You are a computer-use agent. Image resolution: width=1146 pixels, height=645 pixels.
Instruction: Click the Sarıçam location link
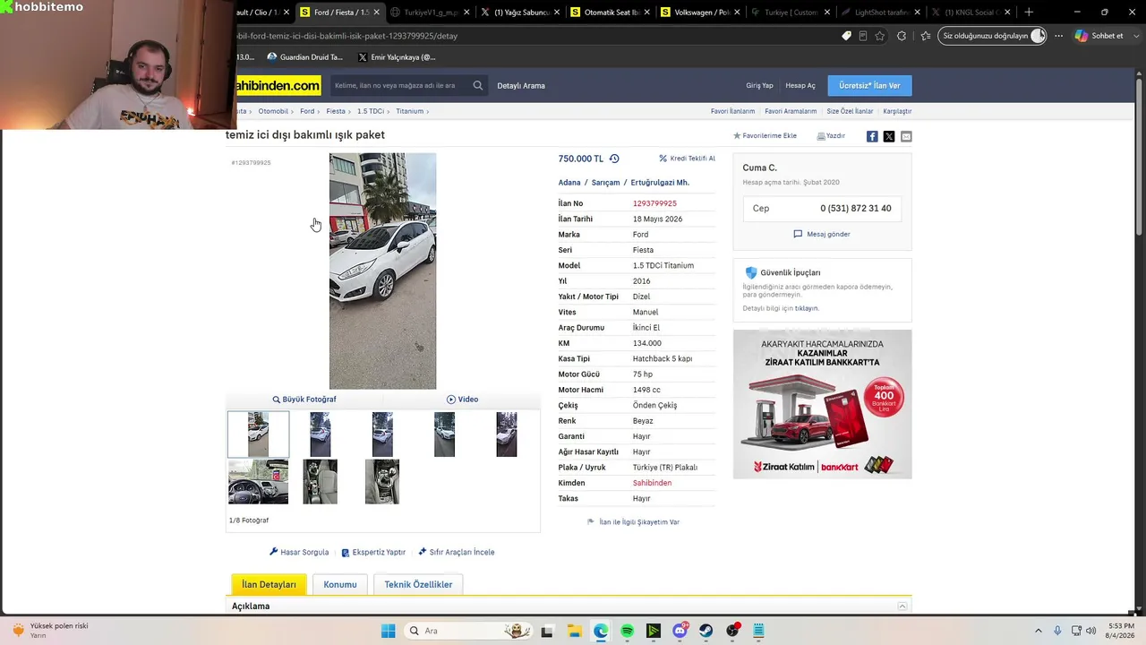(605, 183)
